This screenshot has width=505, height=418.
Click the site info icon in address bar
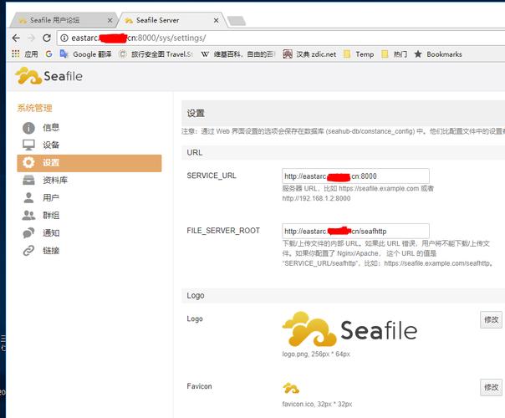[x=64, y=38]
